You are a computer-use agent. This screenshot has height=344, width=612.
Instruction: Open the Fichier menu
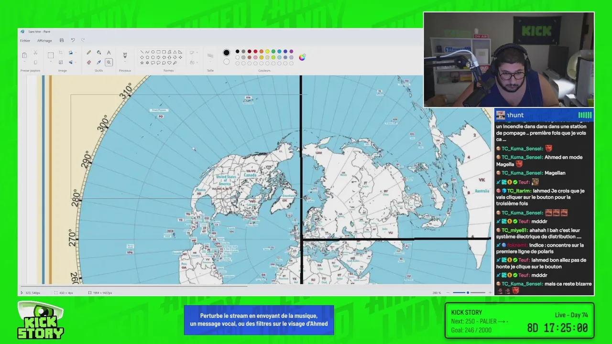[x=25, y=41]
